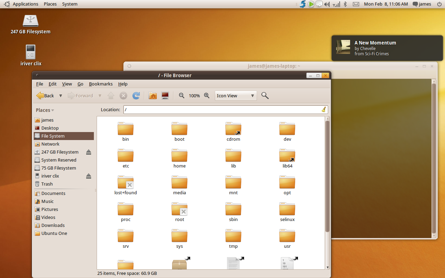The width and height of the screenshot is (445, 278).
Task: Unmount the 247 GB Filesystem in sidebar
Action: pyautogui.click(x=89, y=152)
